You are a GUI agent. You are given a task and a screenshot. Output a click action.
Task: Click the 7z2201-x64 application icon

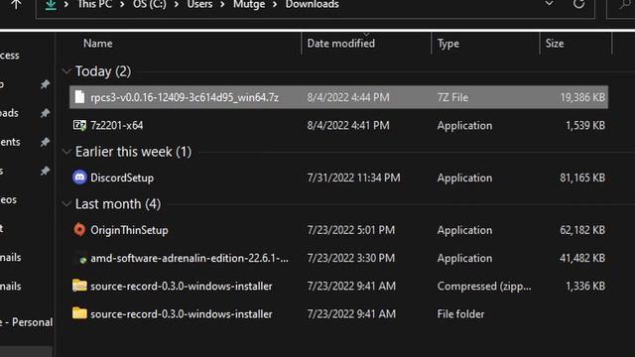tap(79, 125)
